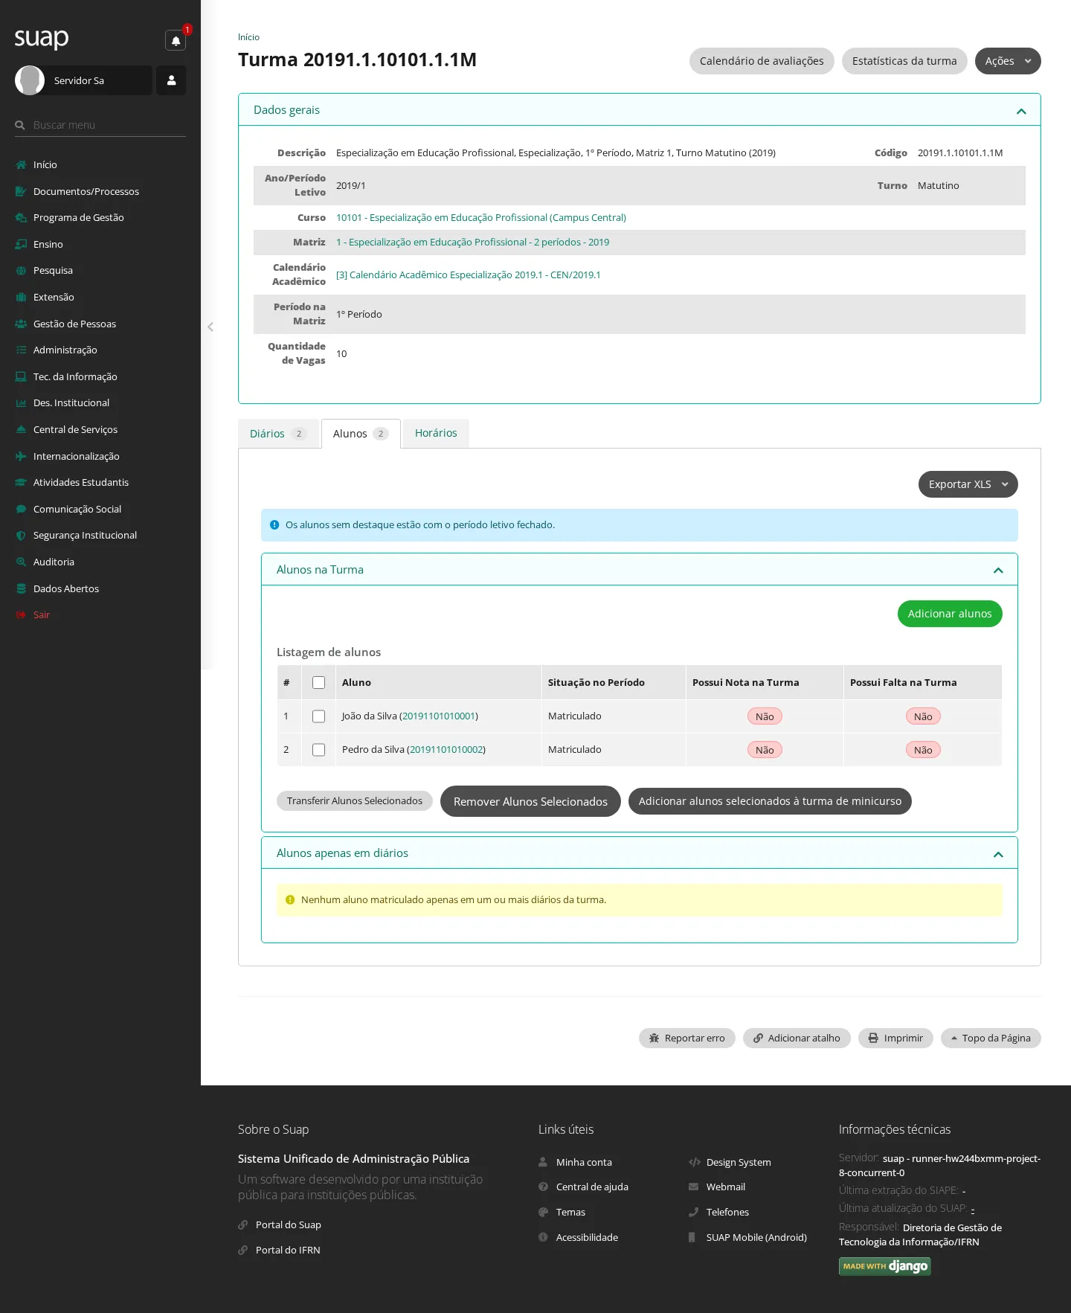Viewport: 1071px width, 1313px height.
Task: Click the Adicionar alunos button
Action: point(950,614)
